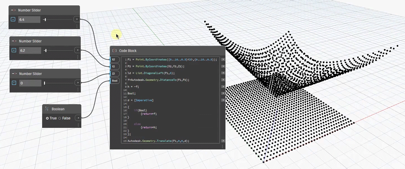Click output port of the 0 Number Slider
The image size is (405, 169).
click(x=77, y=83)
